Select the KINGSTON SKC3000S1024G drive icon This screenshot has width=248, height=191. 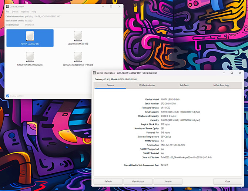click(30, 59)
